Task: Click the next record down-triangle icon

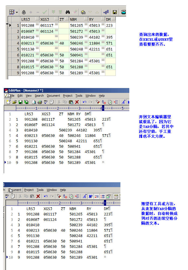Action: (x=90, y=12)
